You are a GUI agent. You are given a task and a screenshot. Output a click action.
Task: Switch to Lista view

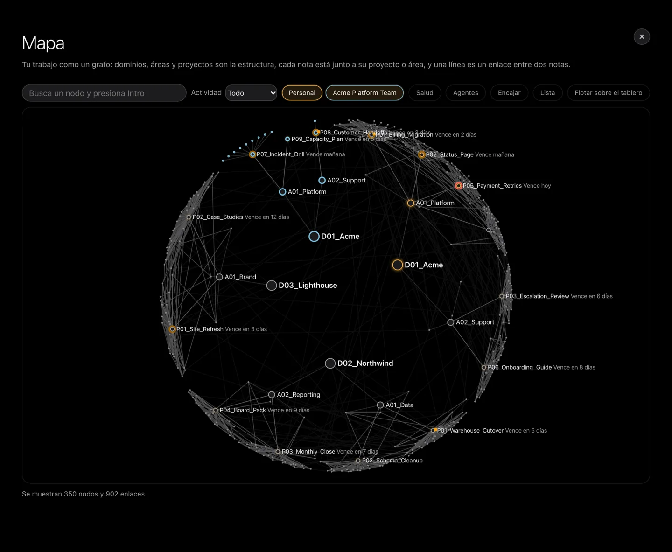tap(548, 93)
